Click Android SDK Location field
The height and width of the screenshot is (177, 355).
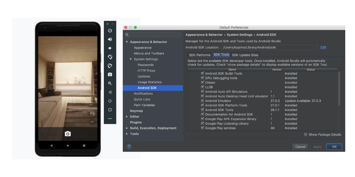(x=269, y=47)
